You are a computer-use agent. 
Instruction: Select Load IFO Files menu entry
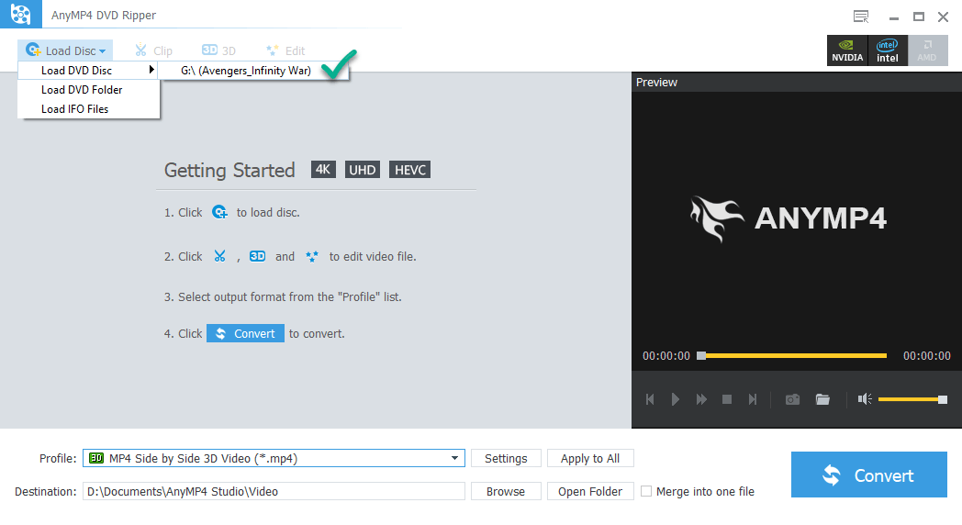click(88, 108)
